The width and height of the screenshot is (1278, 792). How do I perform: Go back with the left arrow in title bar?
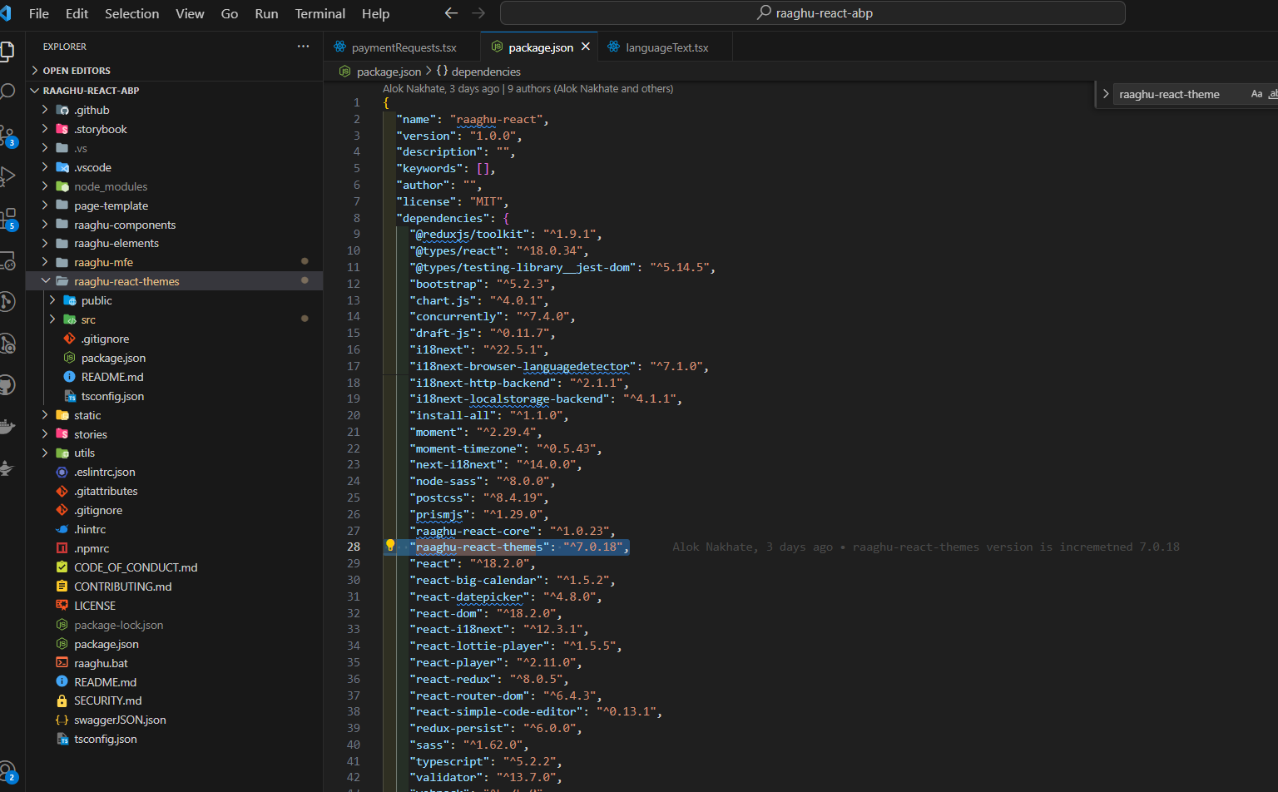(451, 12)
